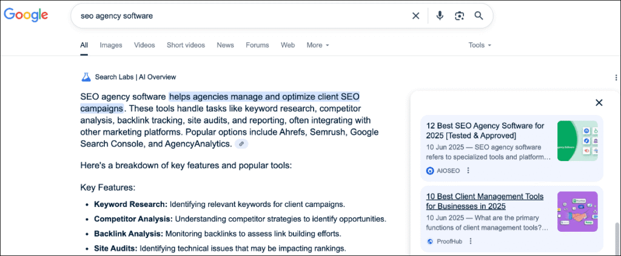The height and width of the screenshot is (256, 621).
Task: Click 'Here's a breakdown of key features' text
Action: (x=186, y=165)
